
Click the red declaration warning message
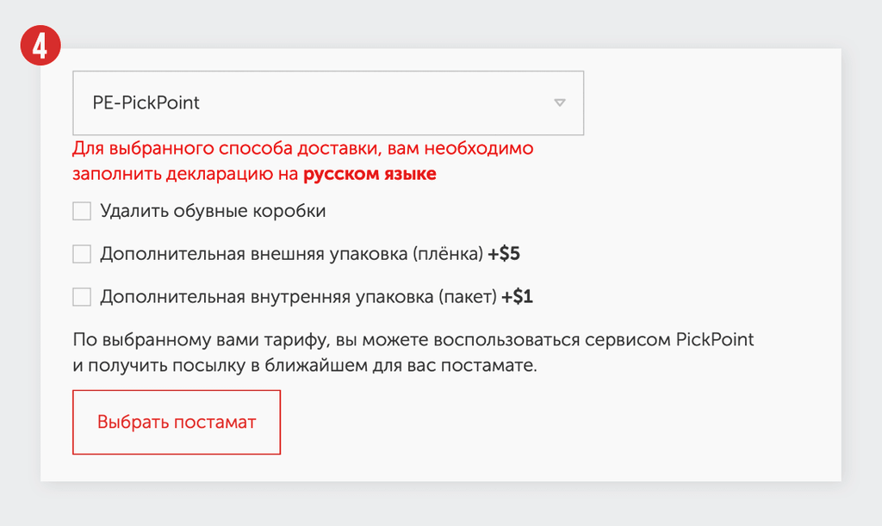click(x=303, y=161)
